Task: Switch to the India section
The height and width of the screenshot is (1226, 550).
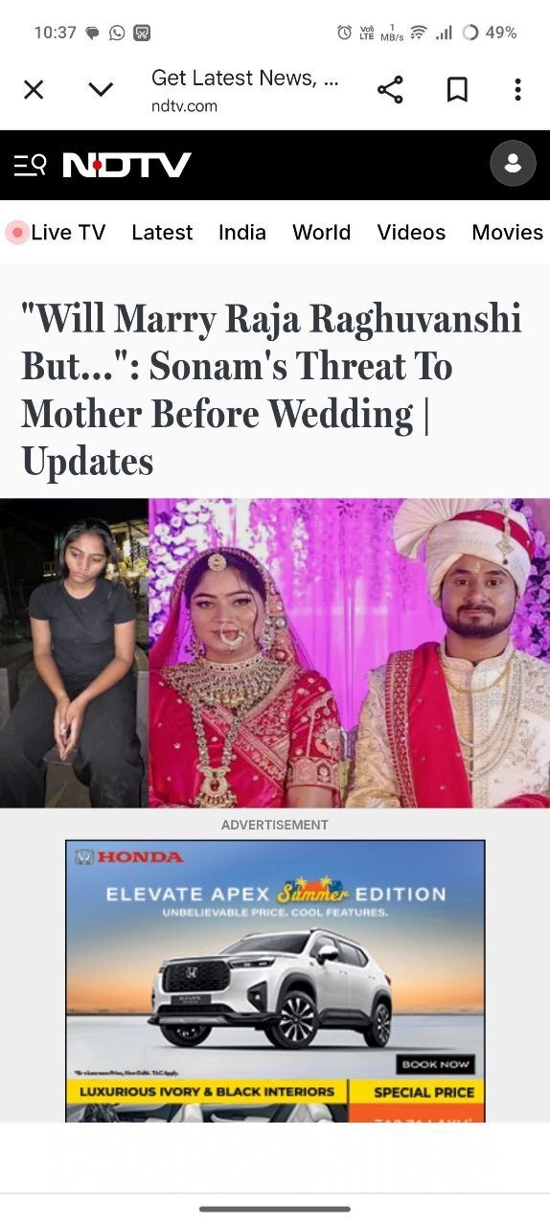Action: coord(242,232)
